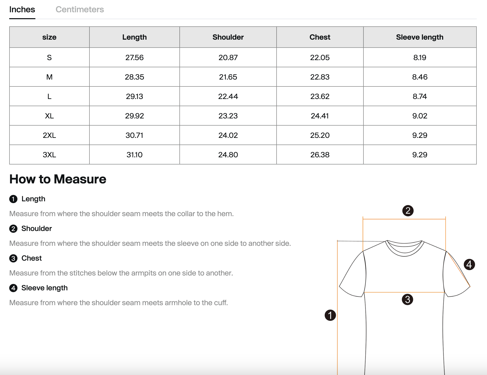Viewport: 487px width, 375px height.
Task: Select the 3XL size row label
Action: (49, 155)
